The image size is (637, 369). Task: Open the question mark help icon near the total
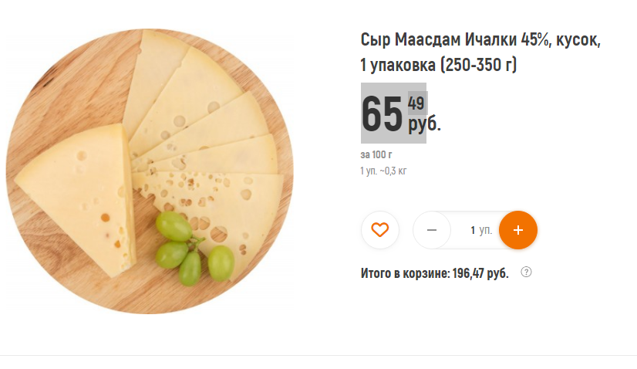(526, 272)
